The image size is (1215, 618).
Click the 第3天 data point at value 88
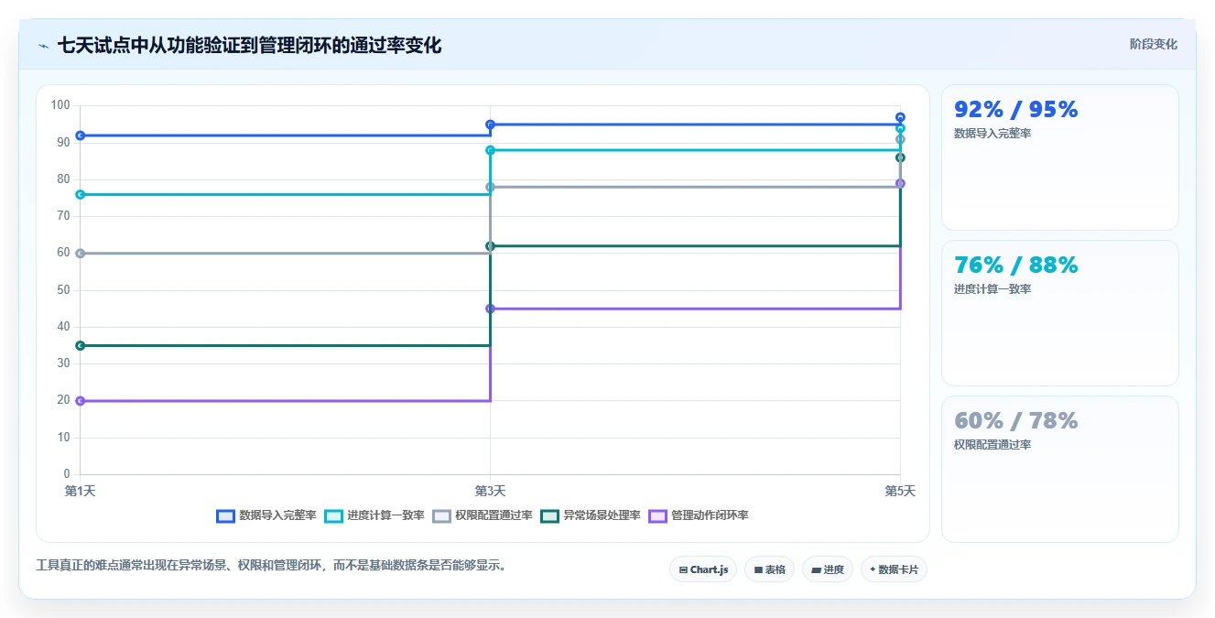coord(490,150)
